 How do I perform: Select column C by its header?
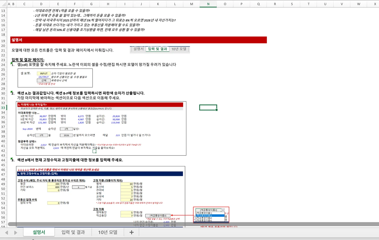point(24,4)
